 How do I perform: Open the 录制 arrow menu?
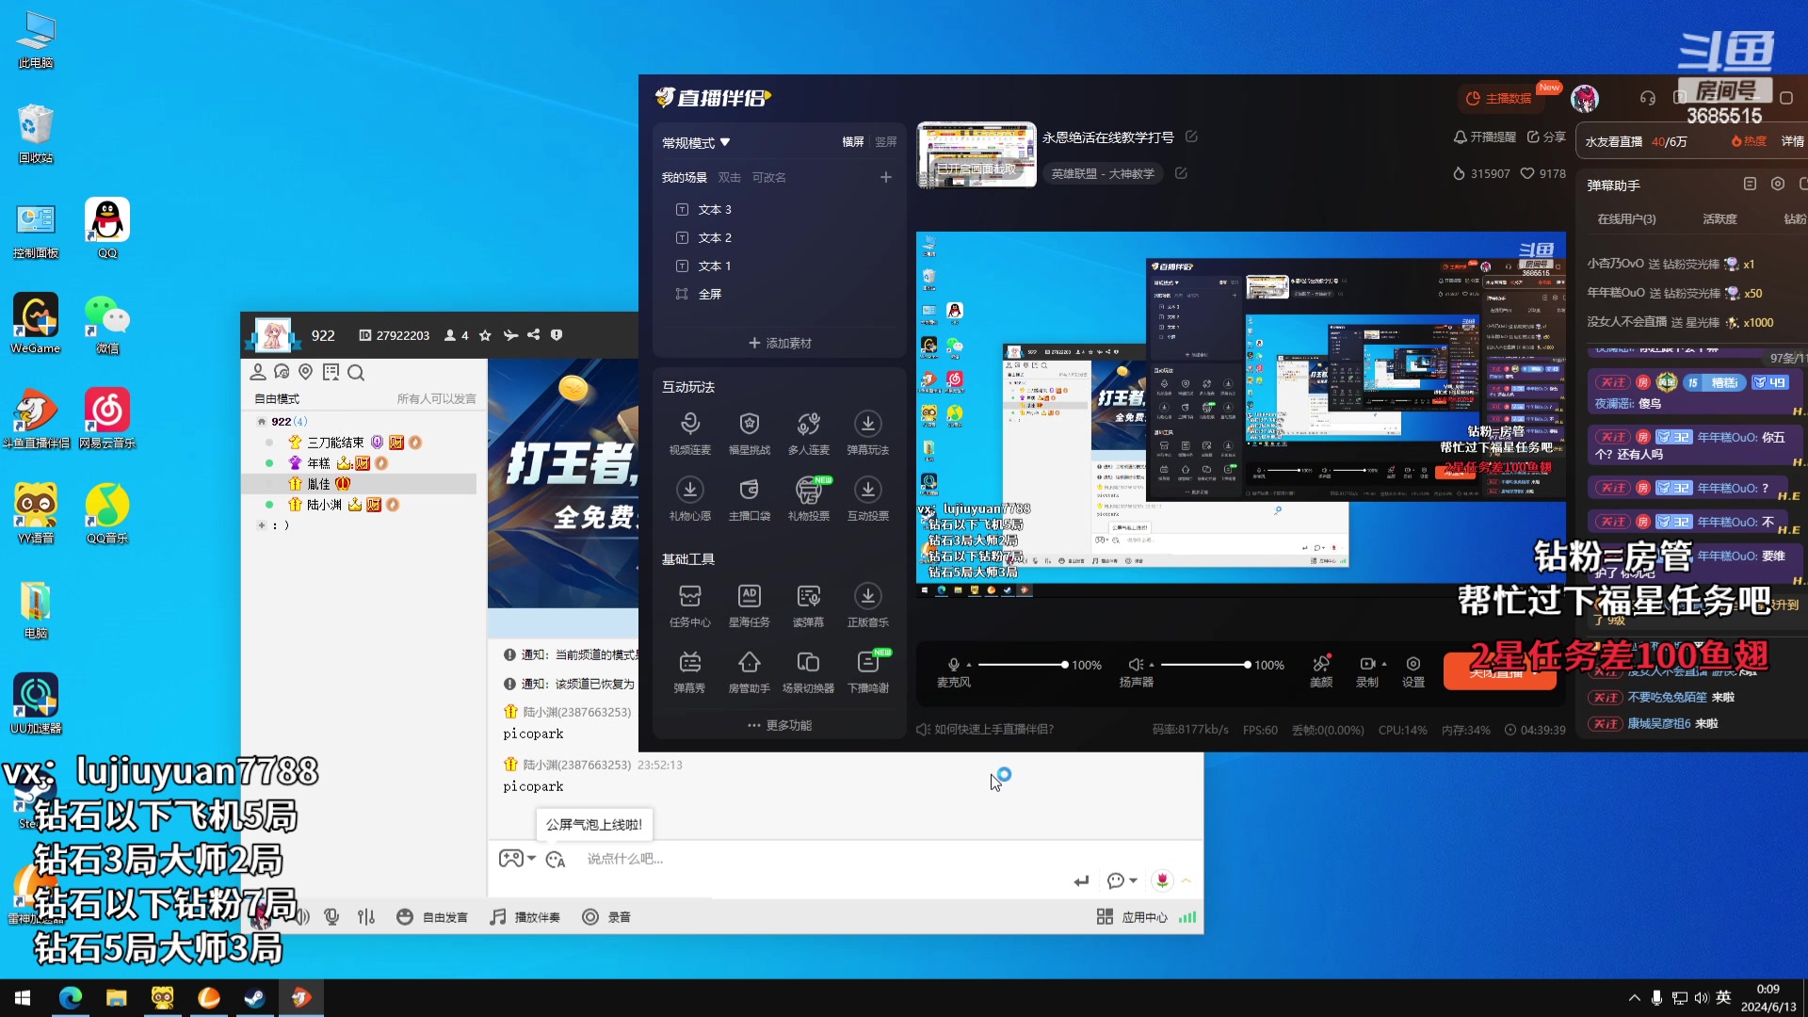coord(1384,665)
